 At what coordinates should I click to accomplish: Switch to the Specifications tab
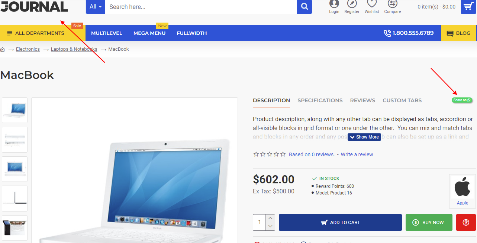click(x=320, y=100)
